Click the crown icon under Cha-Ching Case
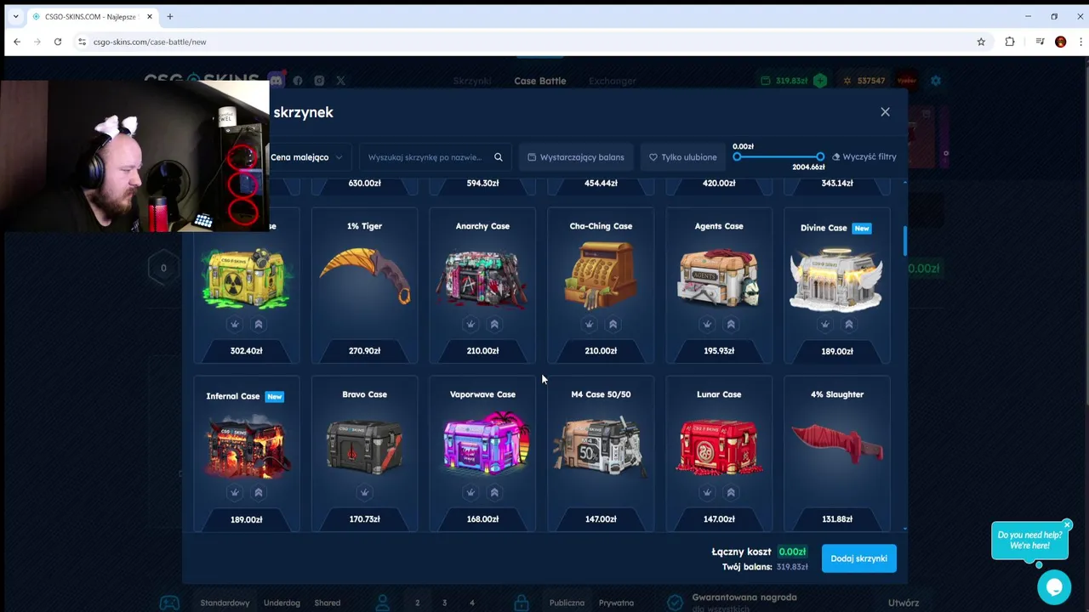Viewport: 1089px width, 612px height. click(589, 324)
